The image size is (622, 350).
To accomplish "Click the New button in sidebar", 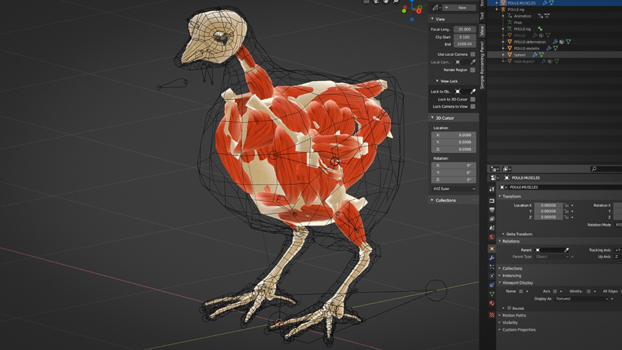I will pyautogui.click(x=459, y=8).
